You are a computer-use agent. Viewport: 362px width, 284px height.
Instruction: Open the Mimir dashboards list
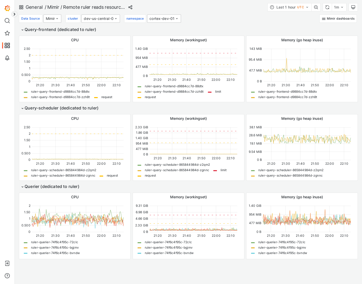click(338, 19)
